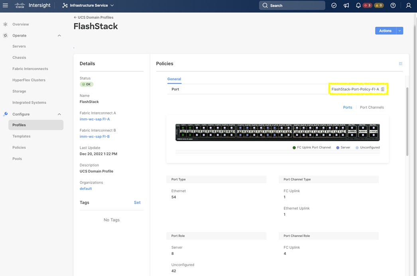Click the Port Channel Type header

[329, 179]
